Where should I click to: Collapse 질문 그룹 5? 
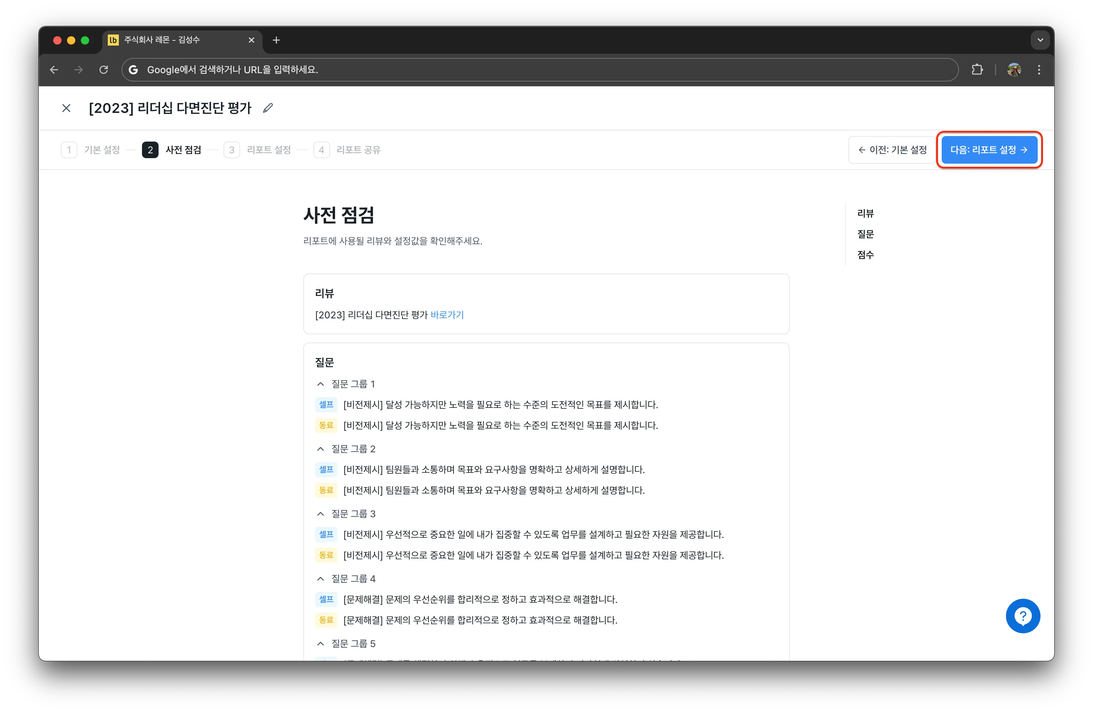pyautogui.click(x=321, y=644)
